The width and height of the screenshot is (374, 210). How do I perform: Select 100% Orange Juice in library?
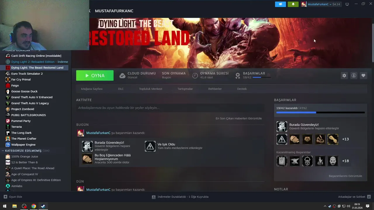point(25,156)
